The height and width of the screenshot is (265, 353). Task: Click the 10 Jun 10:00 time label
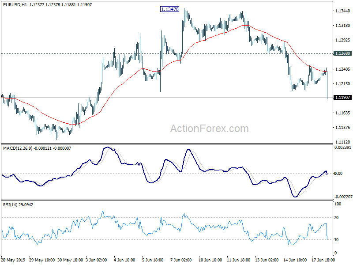pyautogui.click(x=210, y=260)
